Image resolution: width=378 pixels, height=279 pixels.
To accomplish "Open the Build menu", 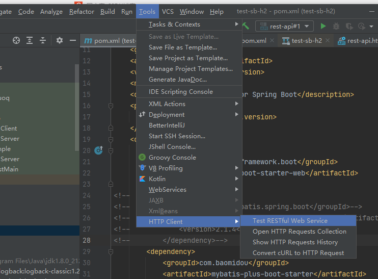I will [x=107, y=11].
